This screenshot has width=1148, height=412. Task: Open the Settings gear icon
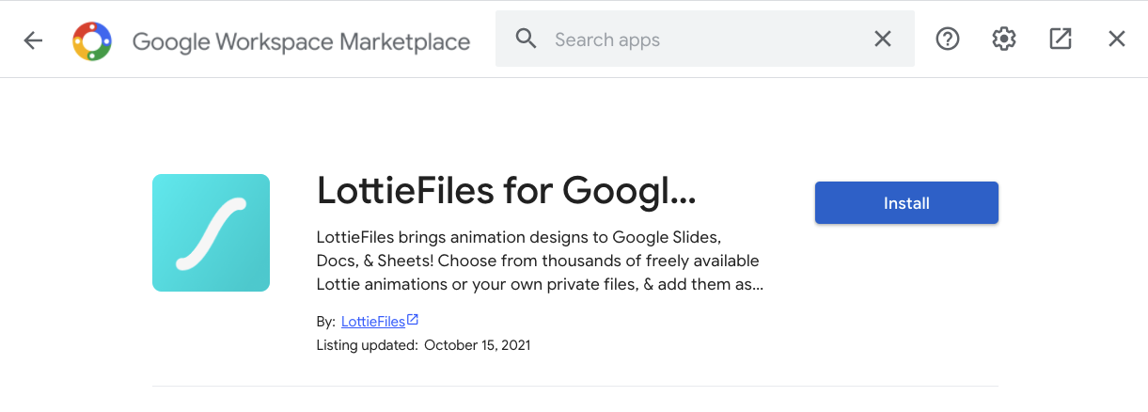click(1003, 39)
